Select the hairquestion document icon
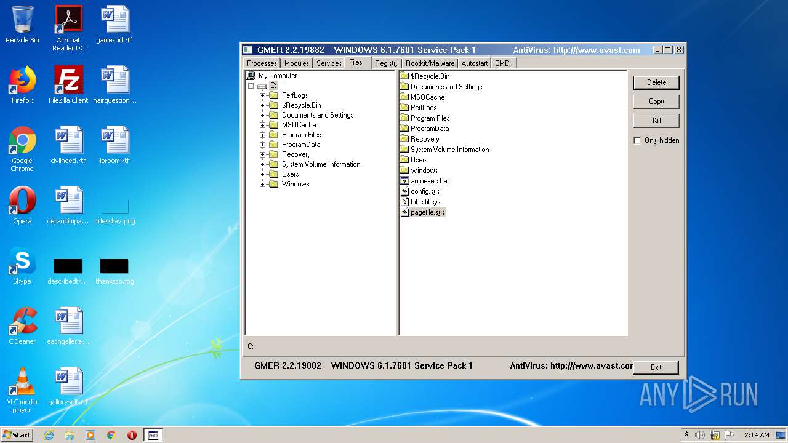Image resolution: width=788 pixels, height=443 pixels. [x=115, y=85]
